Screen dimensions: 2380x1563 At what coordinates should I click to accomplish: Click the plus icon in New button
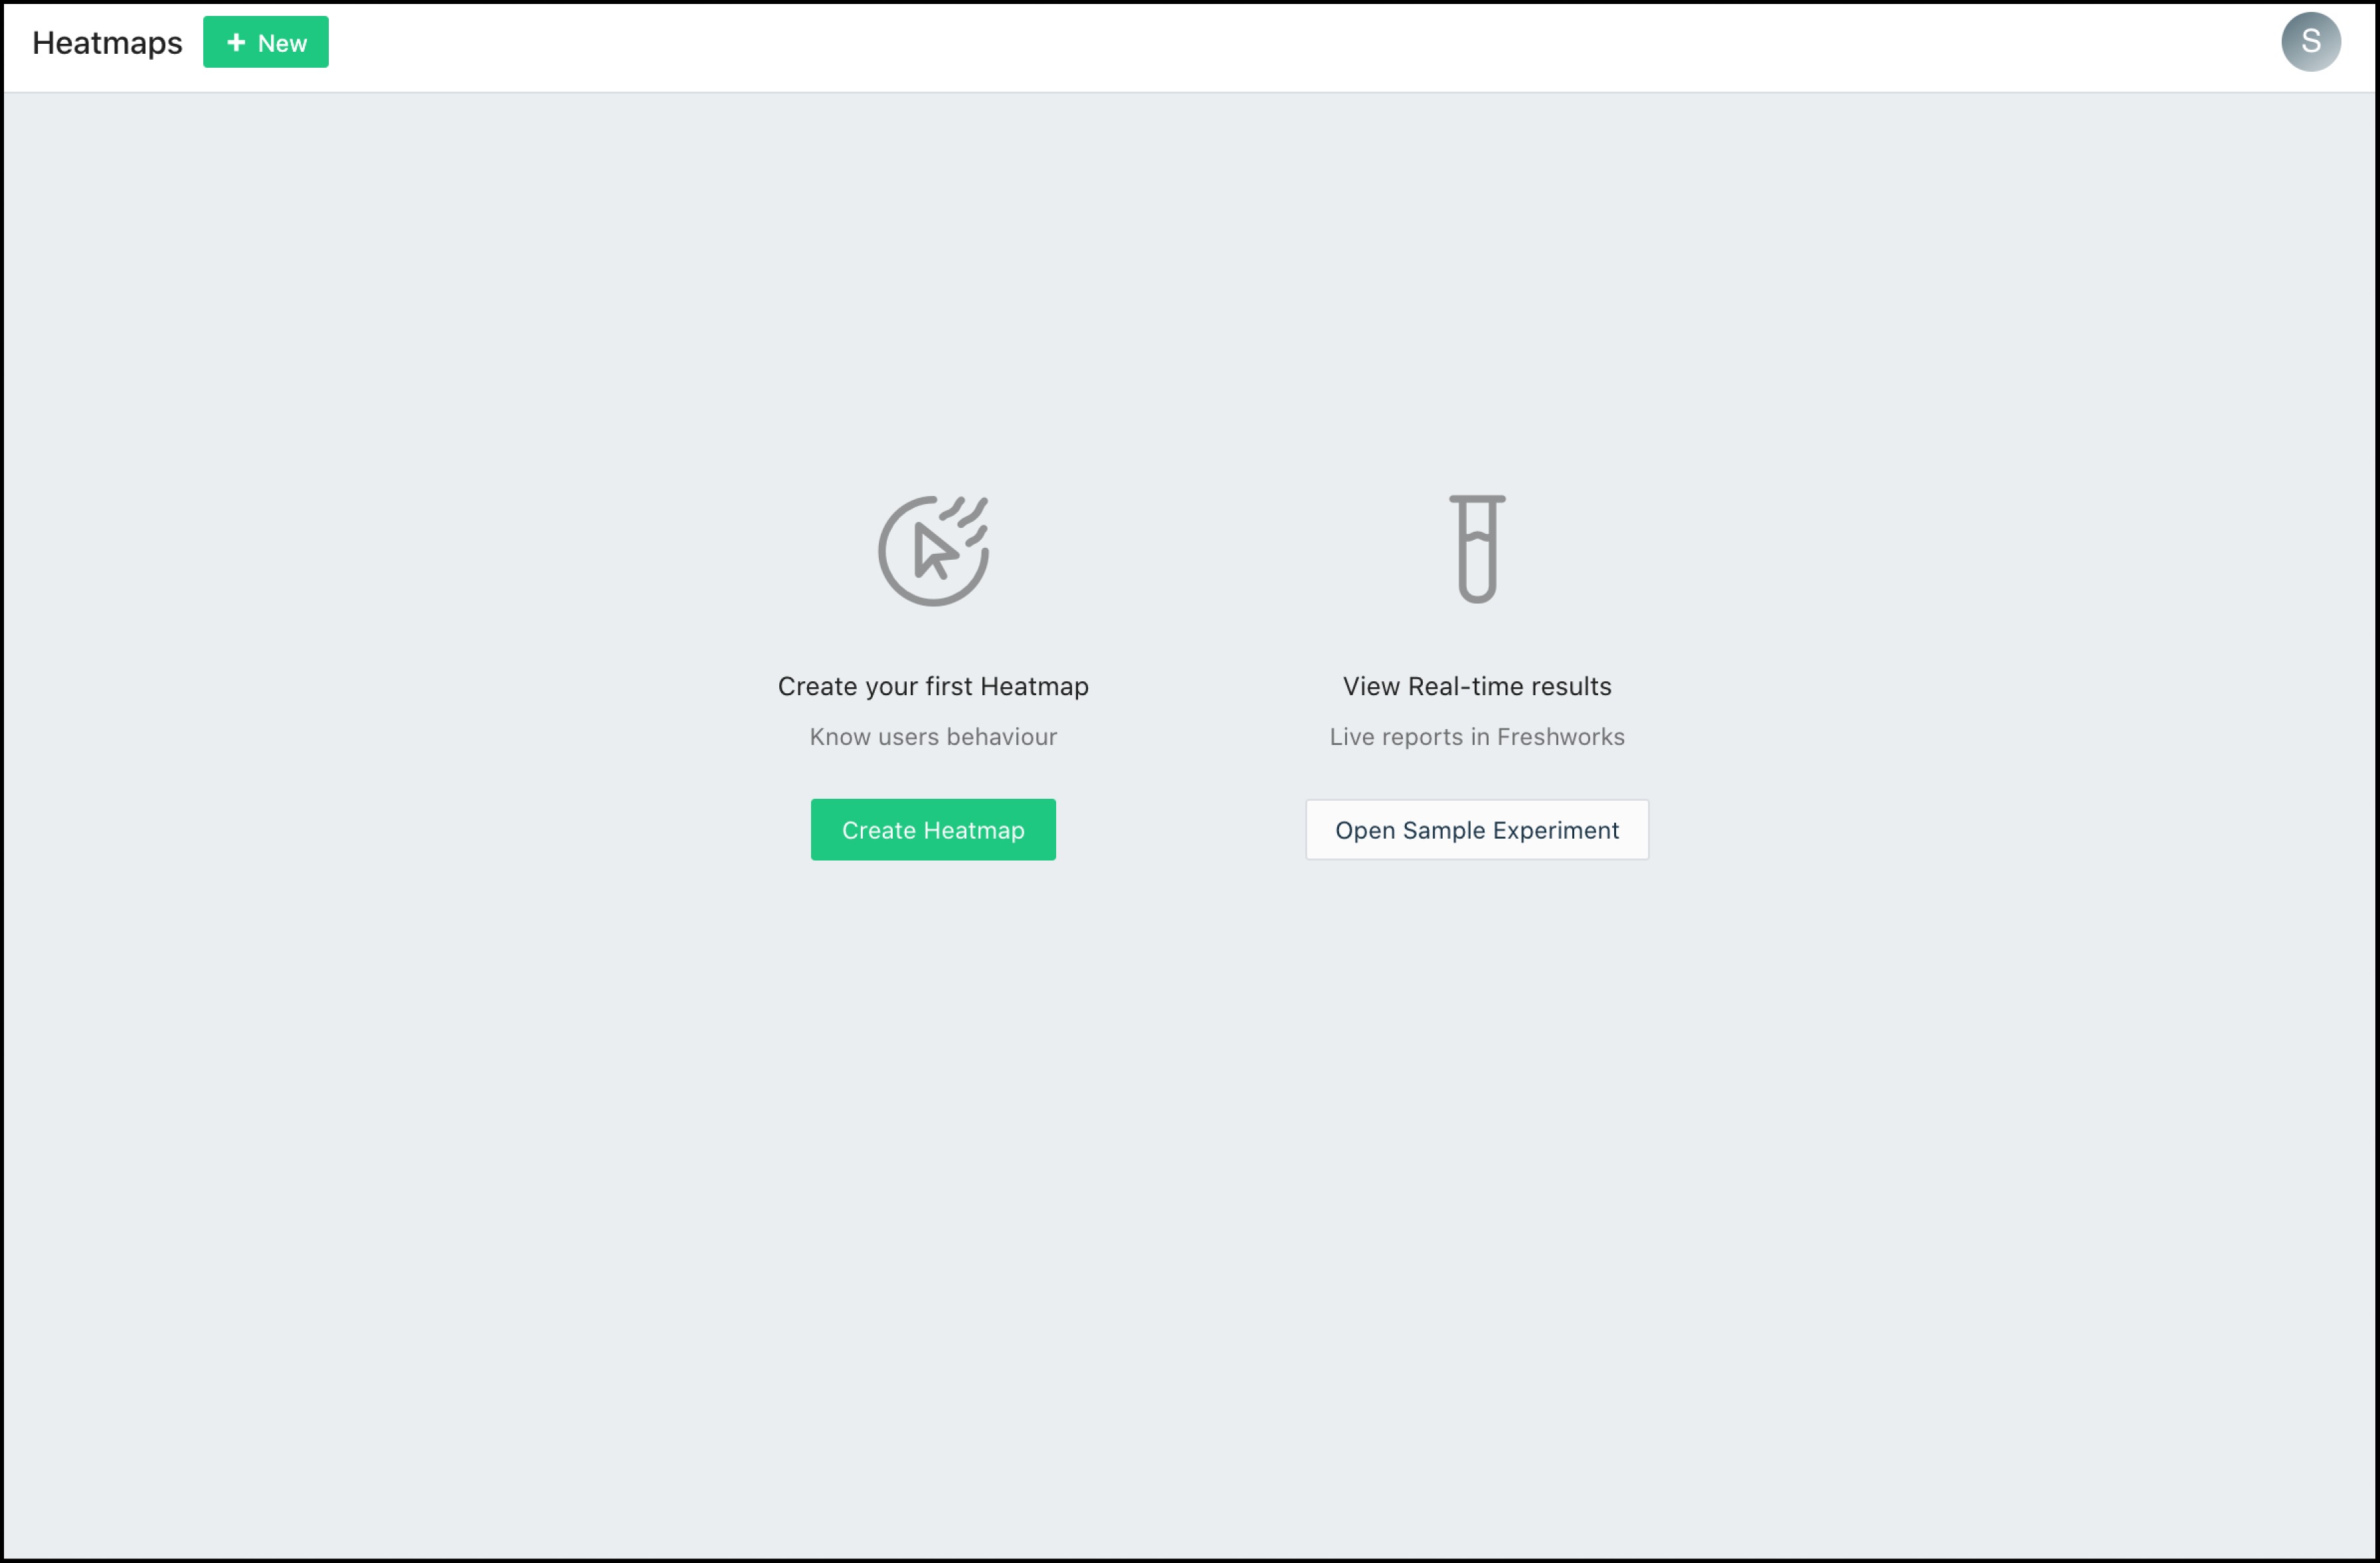[236, 42]
